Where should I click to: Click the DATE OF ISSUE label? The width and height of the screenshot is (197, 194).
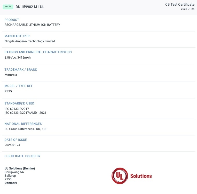point(16,140)
